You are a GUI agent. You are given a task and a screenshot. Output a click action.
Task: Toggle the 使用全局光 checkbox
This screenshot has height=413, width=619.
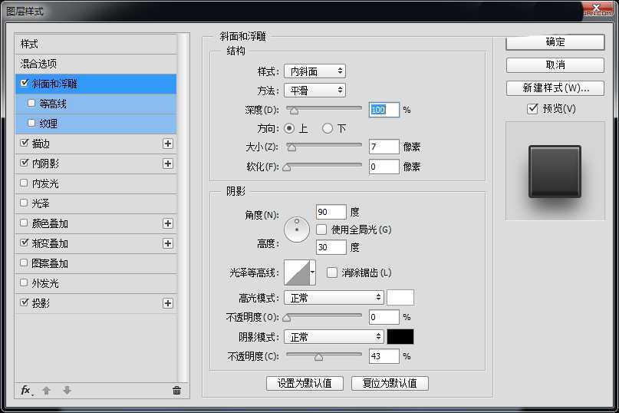pos(321,230)
